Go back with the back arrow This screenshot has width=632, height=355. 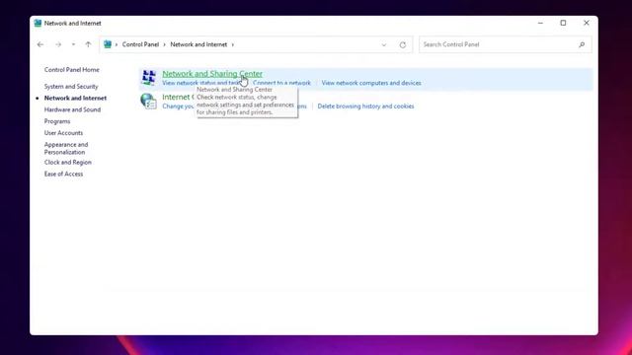[x=40, y=44]
